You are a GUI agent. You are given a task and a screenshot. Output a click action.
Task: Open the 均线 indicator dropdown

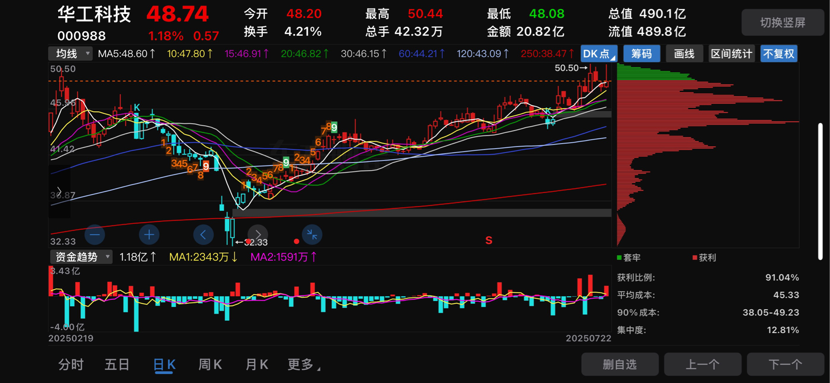(x=70, y=53)
